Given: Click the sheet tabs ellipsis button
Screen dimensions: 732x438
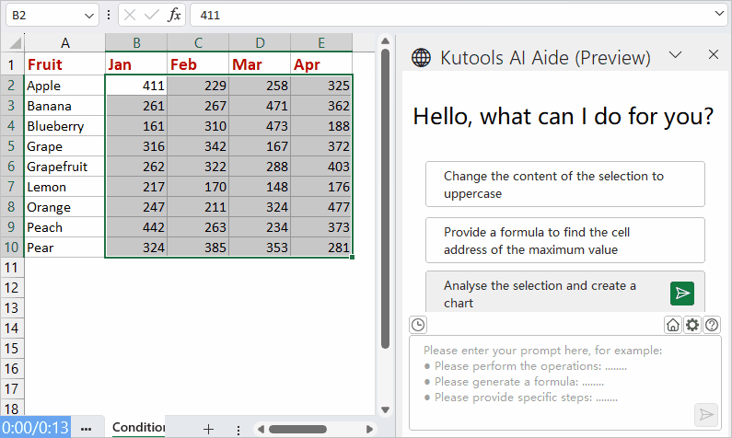Looking at the screenshot, I should point(86,429).
